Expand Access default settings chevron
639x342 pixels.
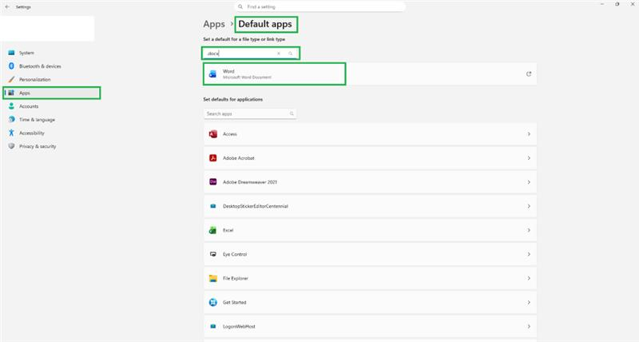529,134
